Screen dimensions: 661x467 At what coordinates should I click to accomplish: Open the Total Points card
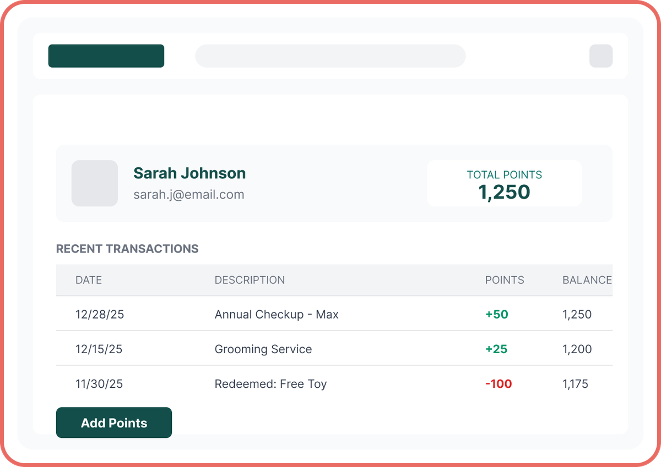[504, 184]
